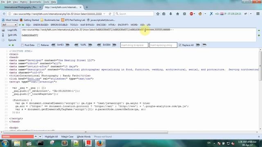Enable the Post Data checkbox
Screen dimensions: 262x147
[x=23, y=45]
